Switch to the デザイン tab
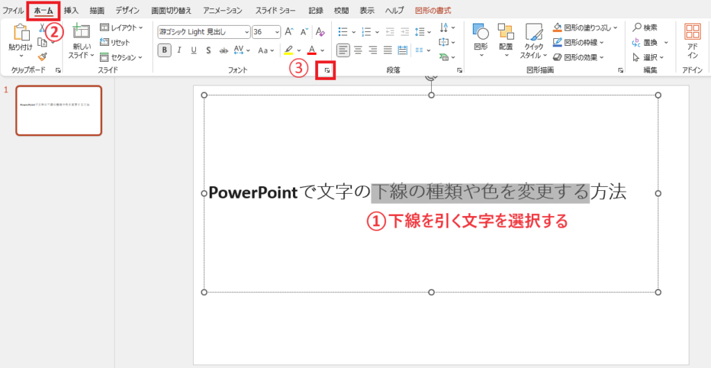This screenshot has height=368, width=711. (128, 10)
